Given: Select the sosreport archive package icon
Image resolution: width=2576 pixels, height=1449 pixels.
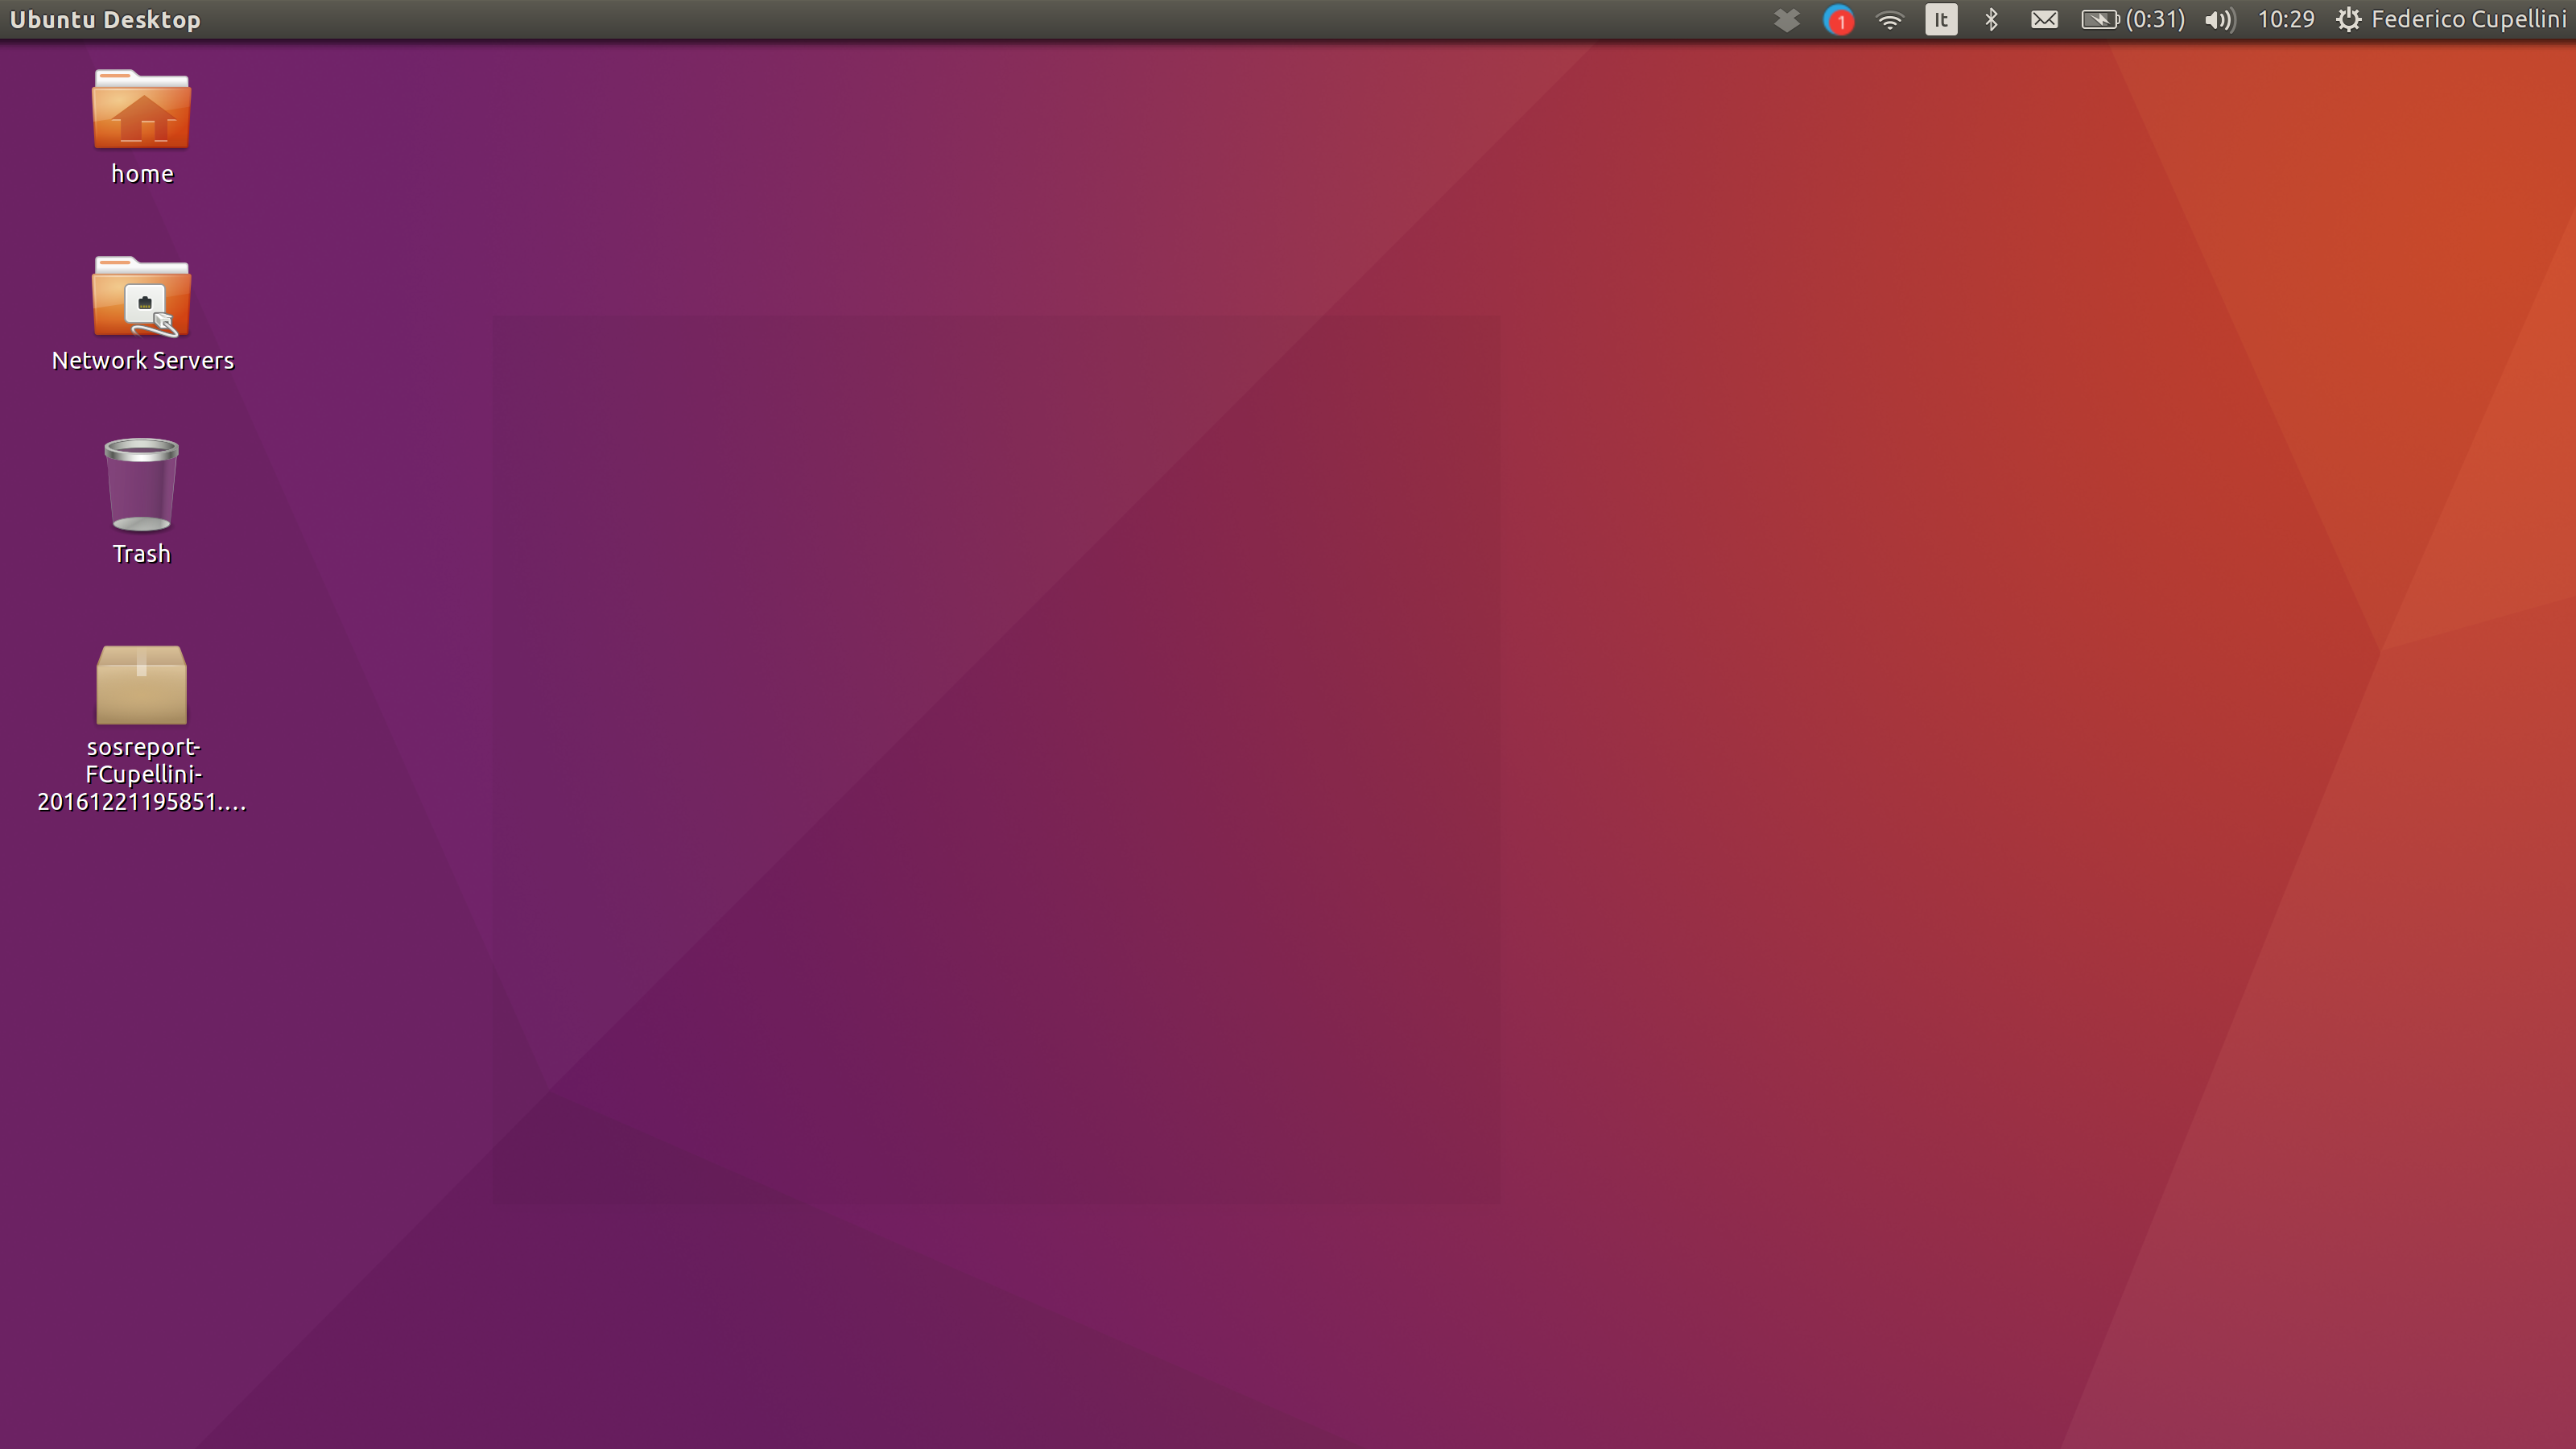Looking at the screenshot, I should [x=141, y=685].
